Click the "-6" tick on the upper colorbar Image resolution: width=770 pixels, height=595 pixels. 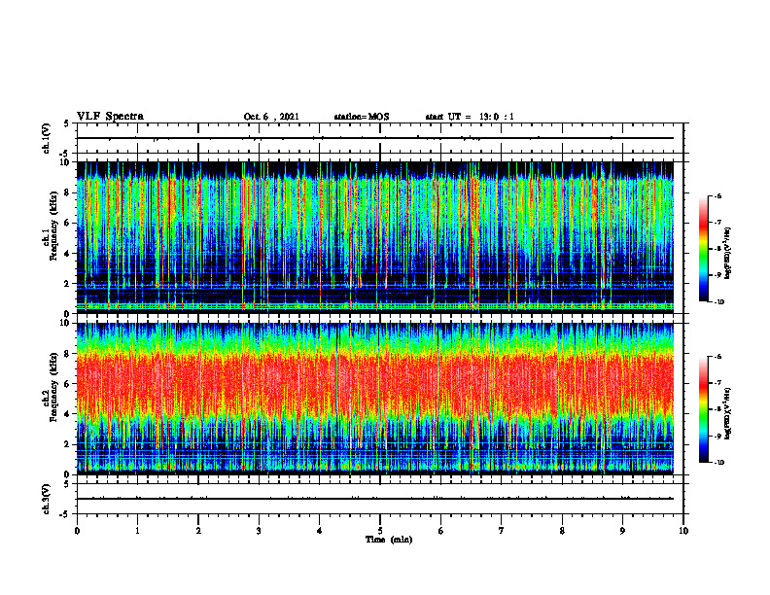coord(717,195)
